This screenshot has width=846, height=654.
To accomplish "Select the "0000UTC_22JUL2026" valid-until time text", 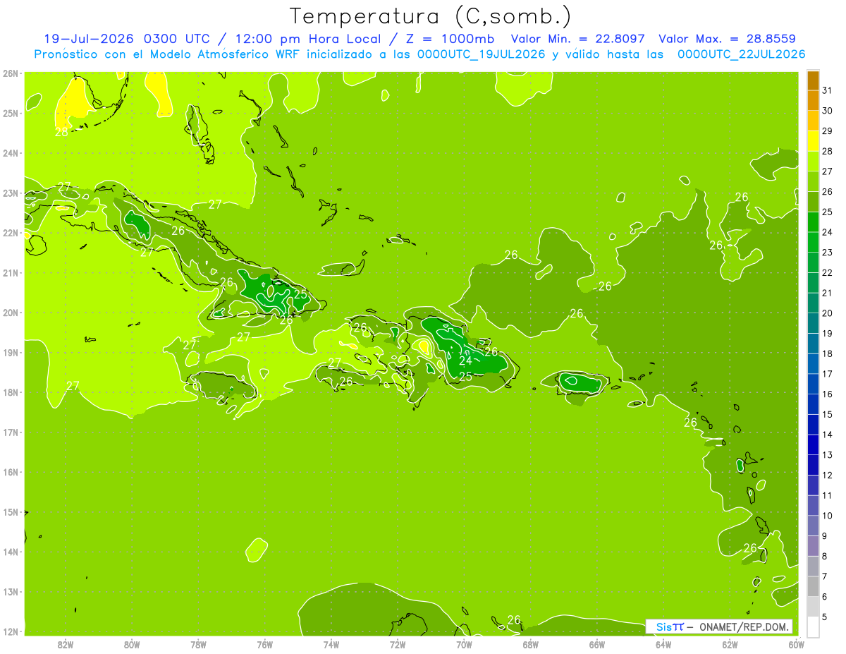I will click(x=741, y=54).
